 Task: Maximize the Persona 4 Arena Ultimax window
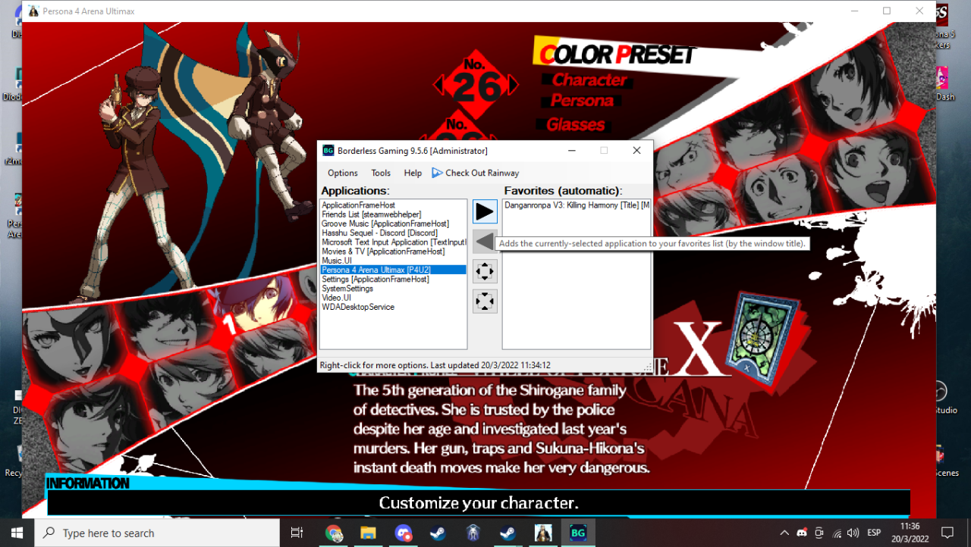pos(887,11)
